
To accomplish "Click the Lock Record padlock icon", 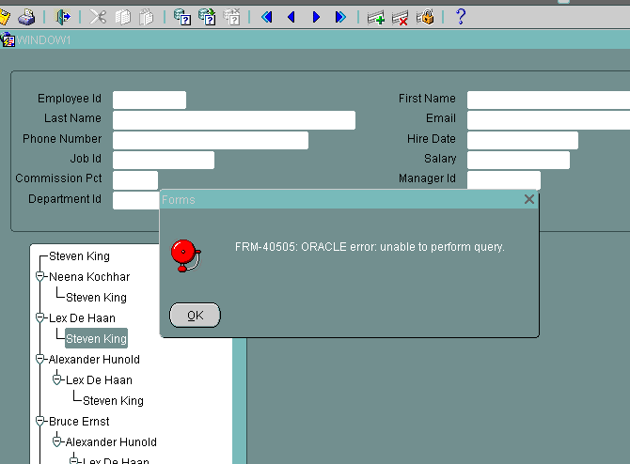I will pos(425,17).
